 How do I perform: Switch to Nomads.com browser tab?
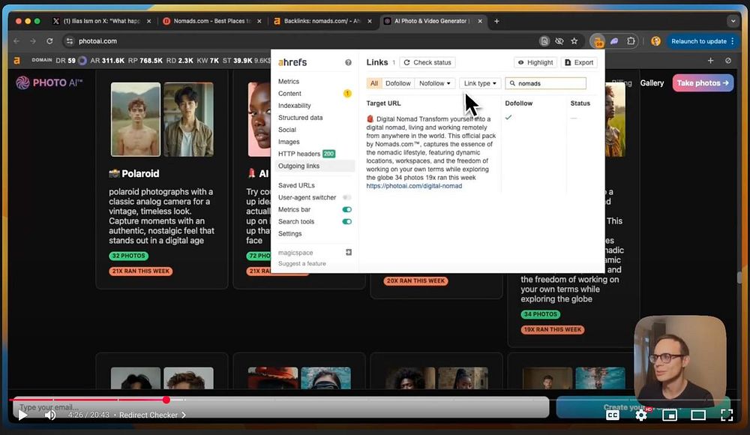click(x=212, y=21)
